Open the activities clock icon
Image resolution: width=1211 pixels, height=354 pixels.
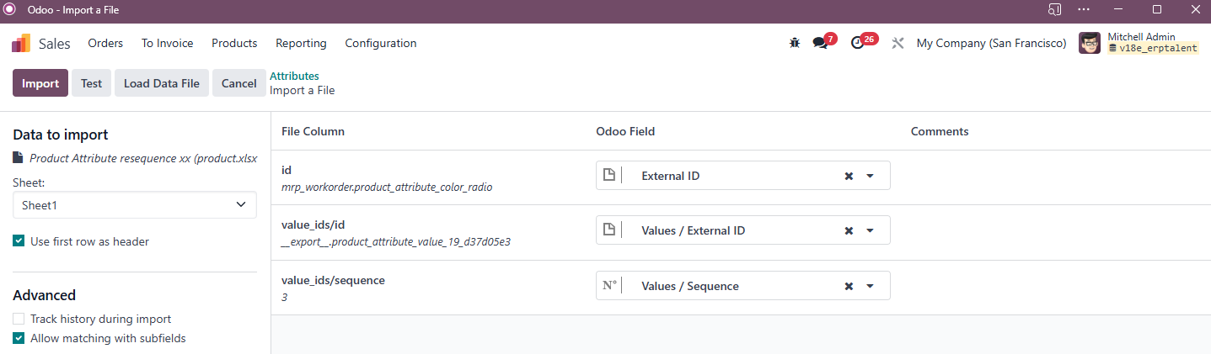(x=857, y=43)
